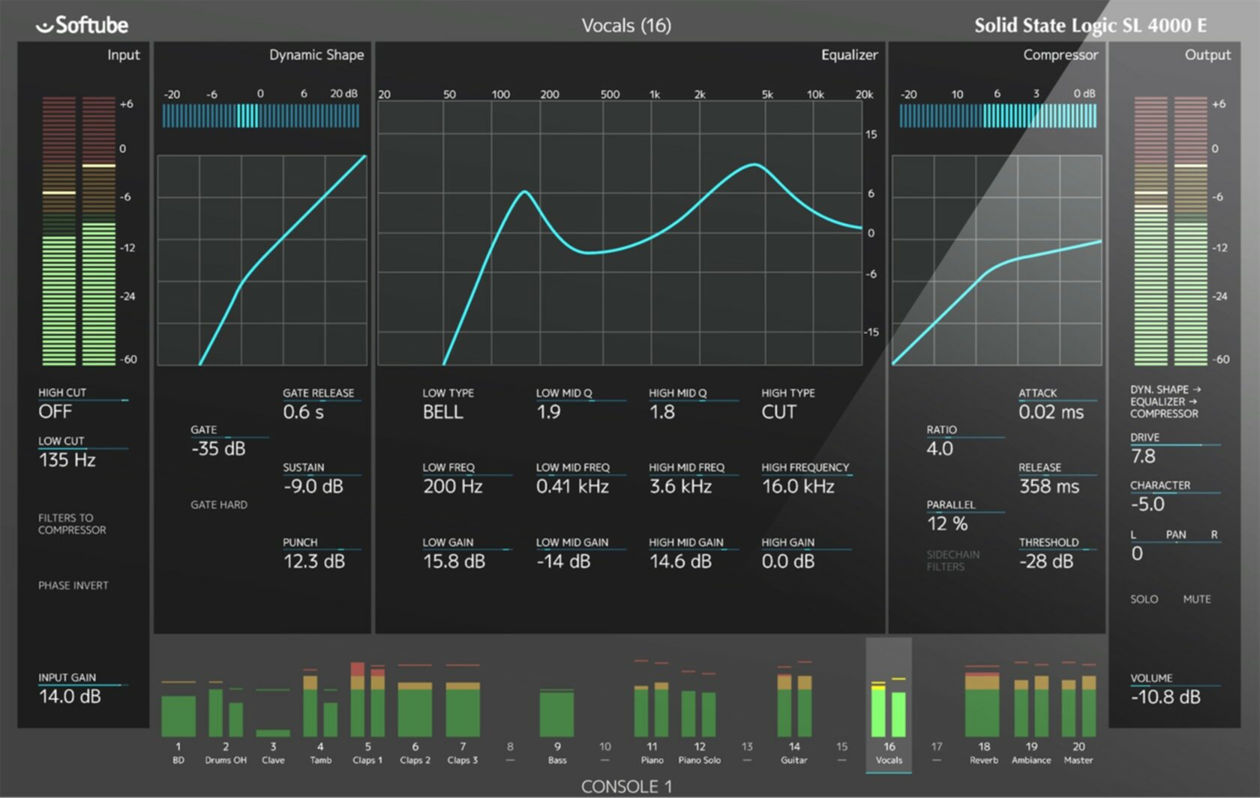Click the Input Gain 14.0 dB value

click(x=70, y=696)
